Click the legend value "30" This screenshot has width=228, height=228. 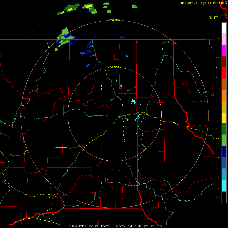(x=218, y=118)
